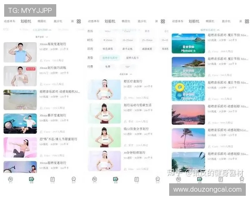This screenshot has width=250, height=200.
Task: Open profile face icon, right screen bottom bar
Action: pos(242,179)
